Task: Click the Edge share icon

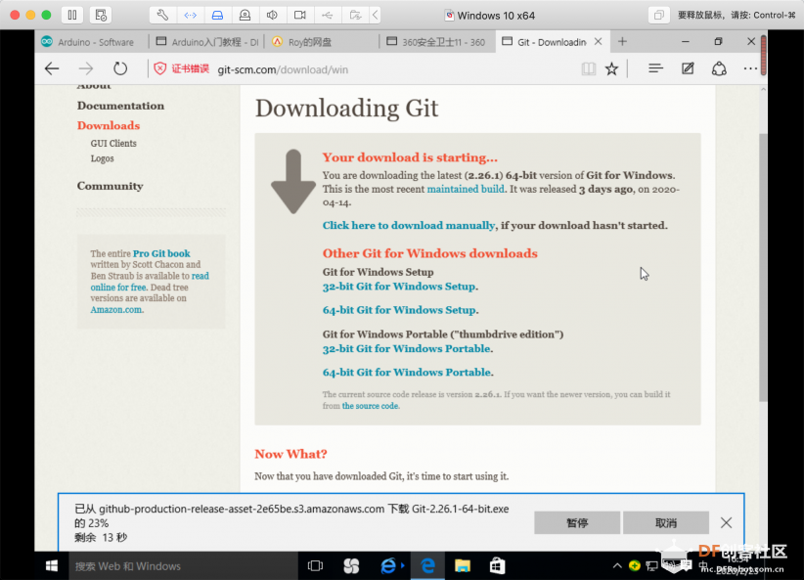Action: tap(719, 68)
